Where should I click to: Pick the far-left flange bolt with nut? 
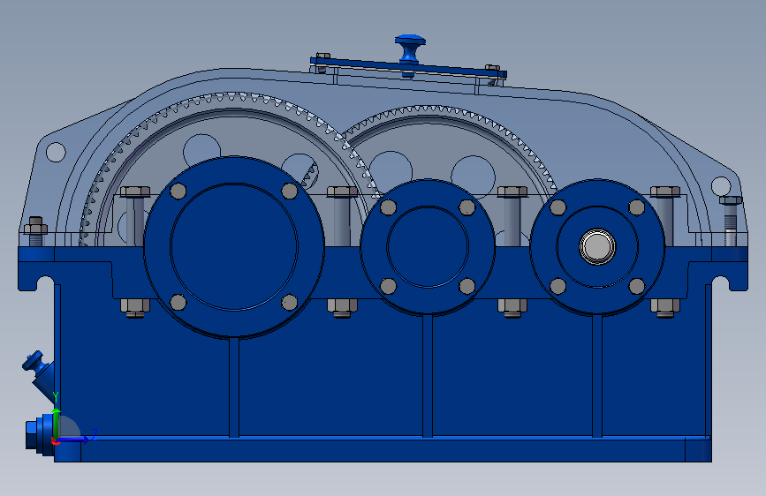(35, 231)
